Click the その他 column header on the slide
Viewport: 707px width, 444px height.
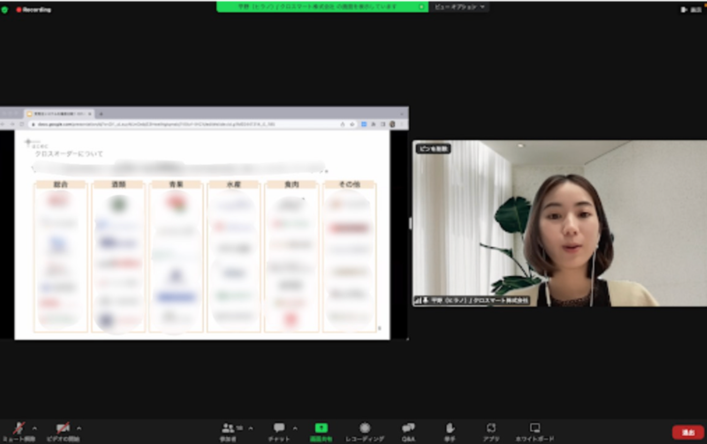point(350,184)
